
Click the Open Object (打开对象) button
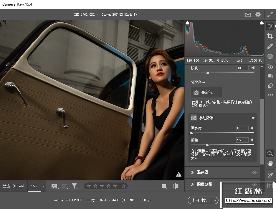199,200
